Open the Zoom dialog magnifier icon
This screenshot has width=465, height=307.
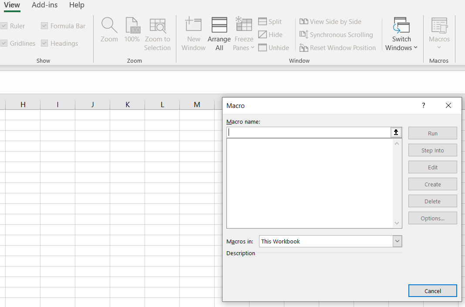(x=109, y=25)
